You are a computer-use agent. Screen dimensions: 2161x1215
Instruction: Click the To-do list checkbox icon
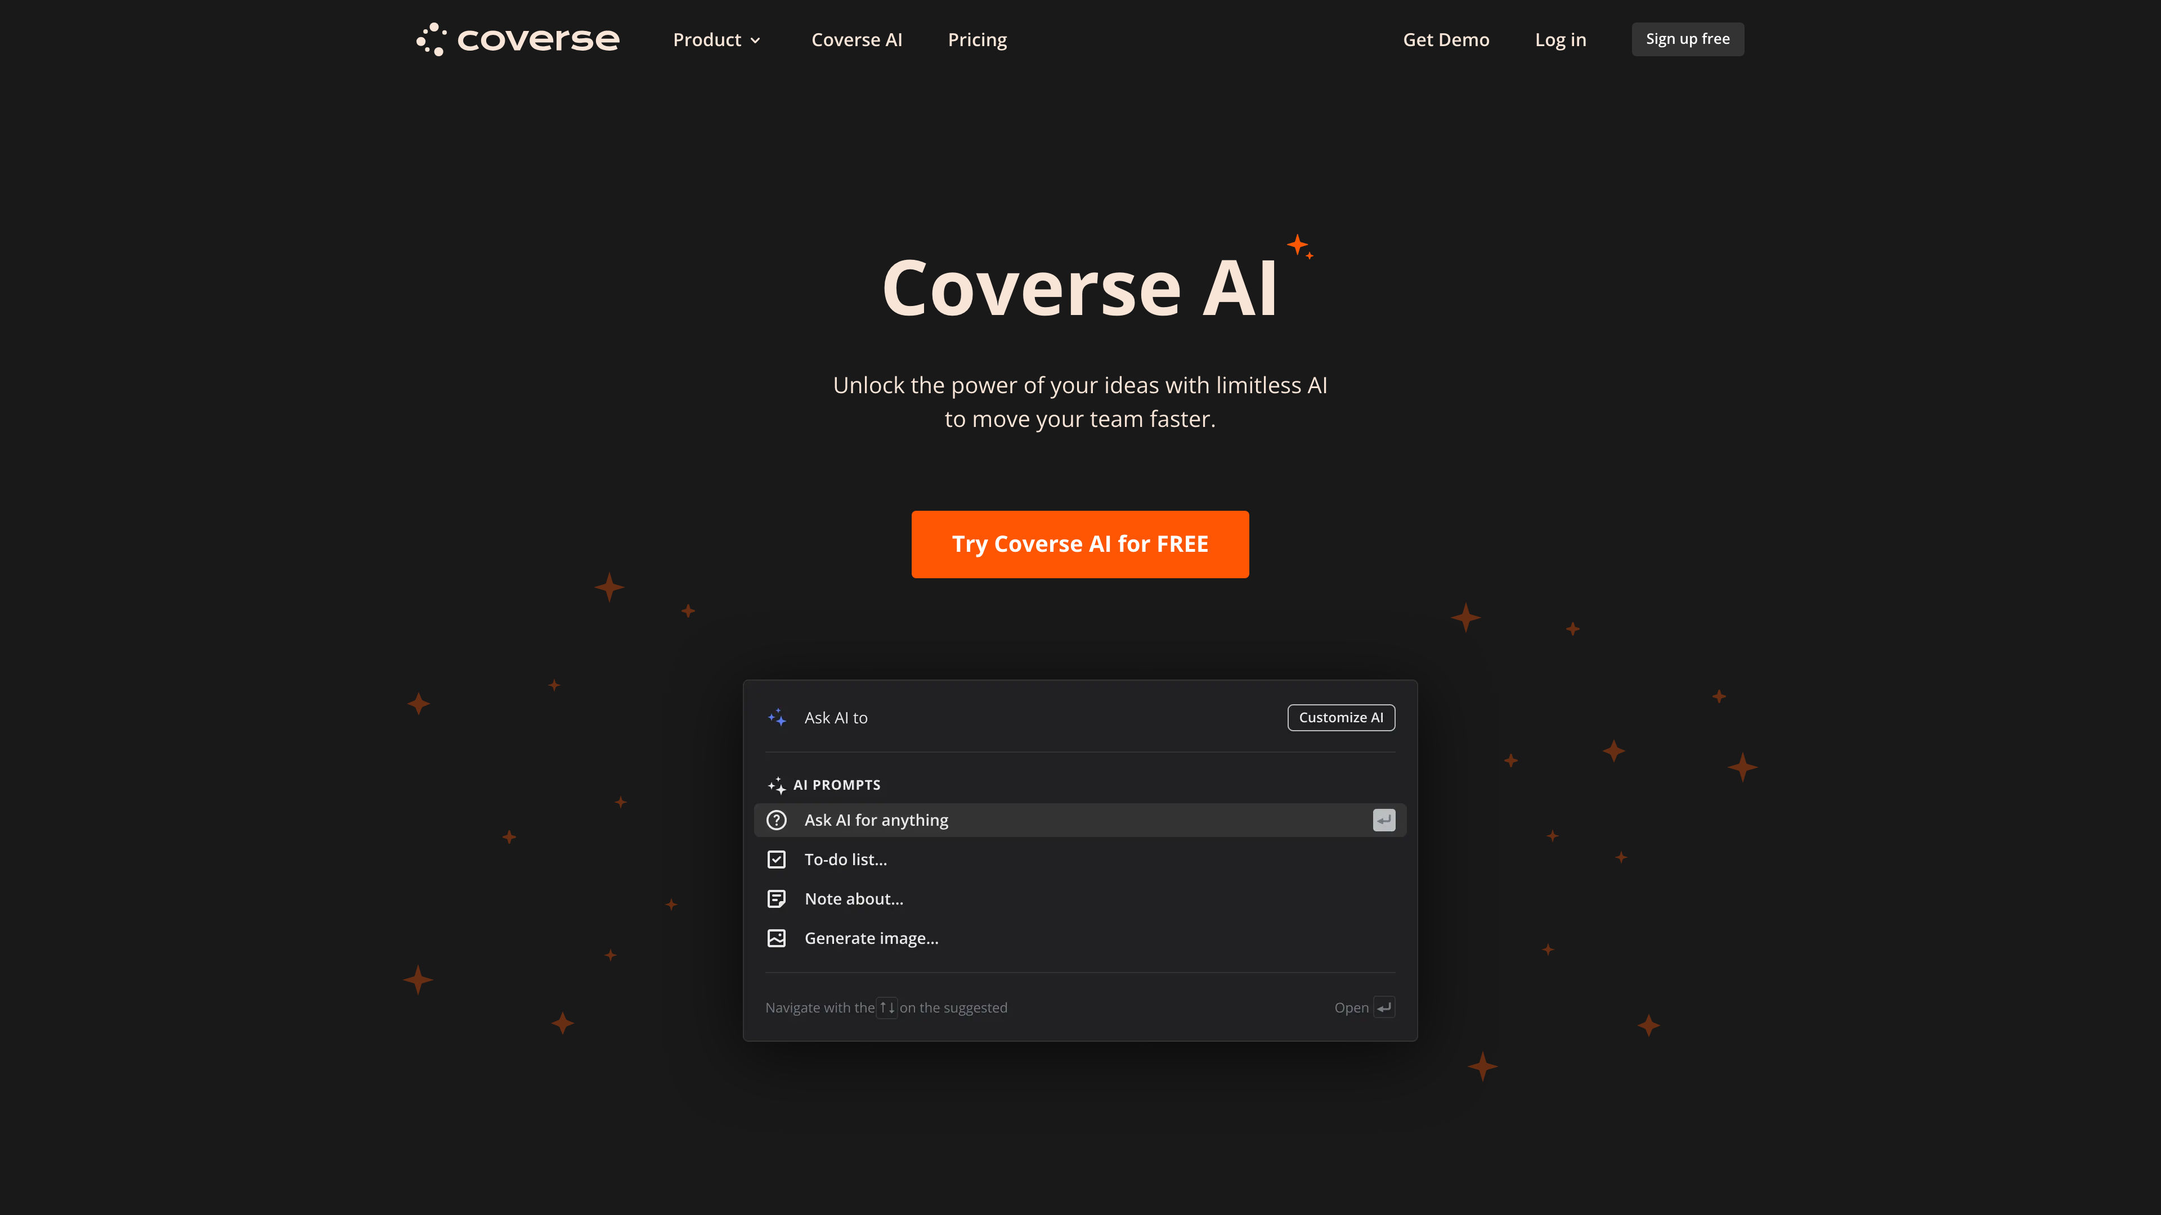point(778,859)
